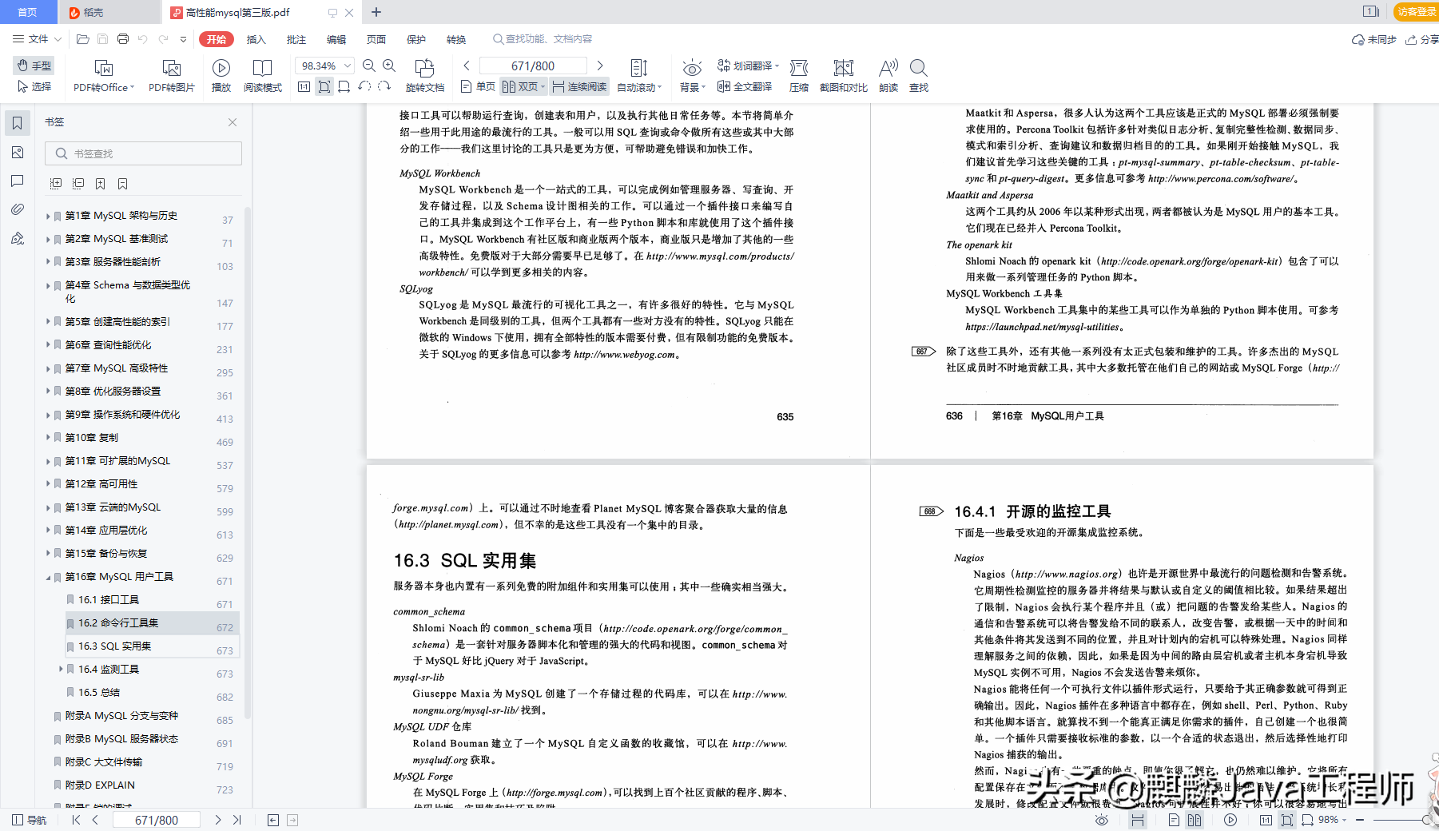Switch to the 保护 ribbon tab

pyautogui.click(x=415, y=39)
